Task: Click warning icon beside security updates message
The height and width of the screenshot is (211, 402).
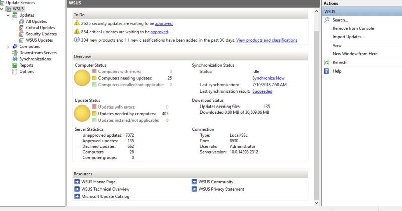Action: [77, 23]
